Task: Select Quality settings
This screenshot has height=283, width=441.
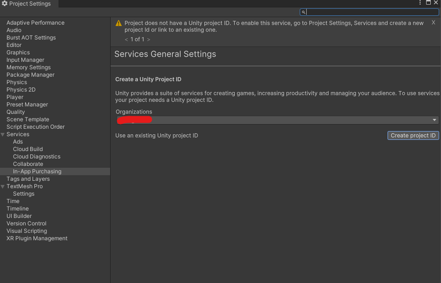Action: click(15, 112)
